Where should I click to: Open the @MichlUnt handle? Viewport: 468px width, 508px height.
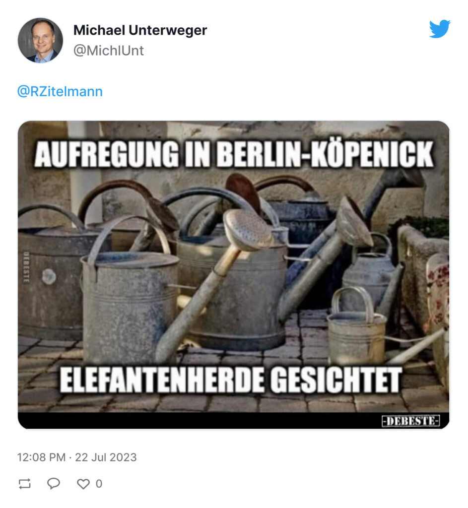tap(109, 51)
